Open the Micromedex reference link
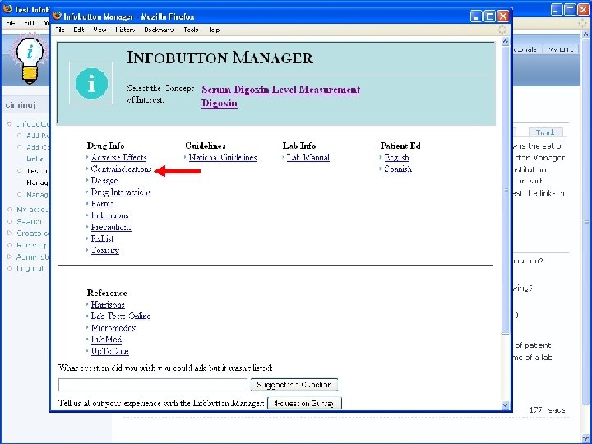Image resolution: width=592 pixels, height=444 pixels. pos(113,328)
